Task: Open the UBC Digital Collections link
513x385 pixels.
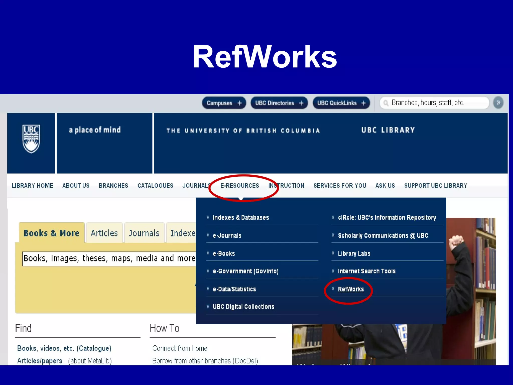Action: [243, 307]
